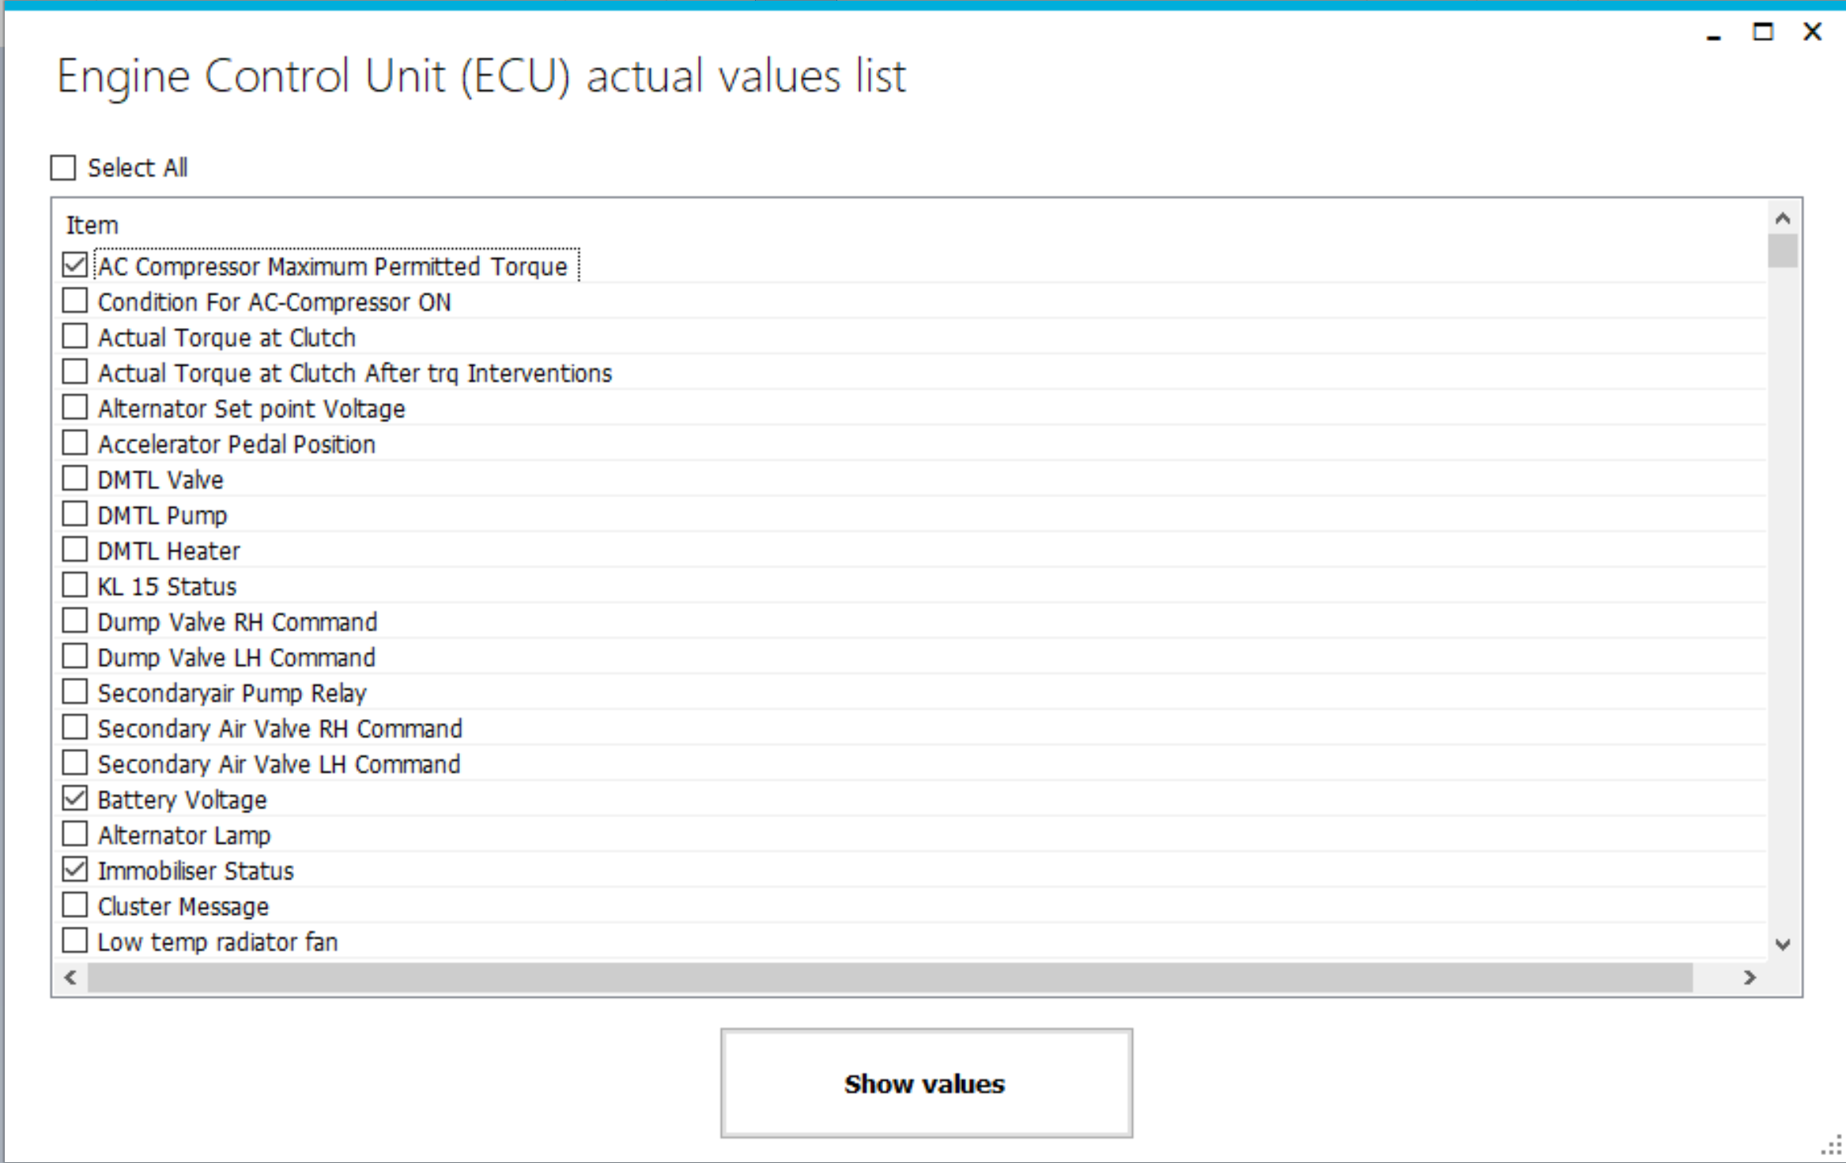Click the vertical scrollbar up arrow
This screenshot has width=1846, height=1163.
[1782, 219]
